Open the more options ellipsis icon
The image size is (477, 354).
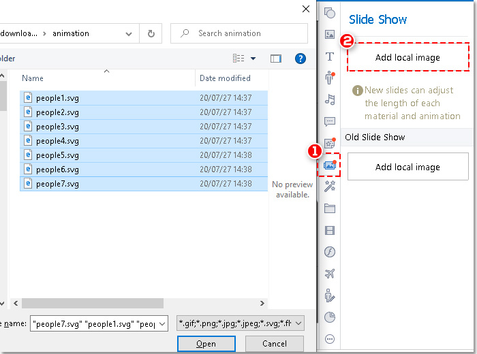330,339
